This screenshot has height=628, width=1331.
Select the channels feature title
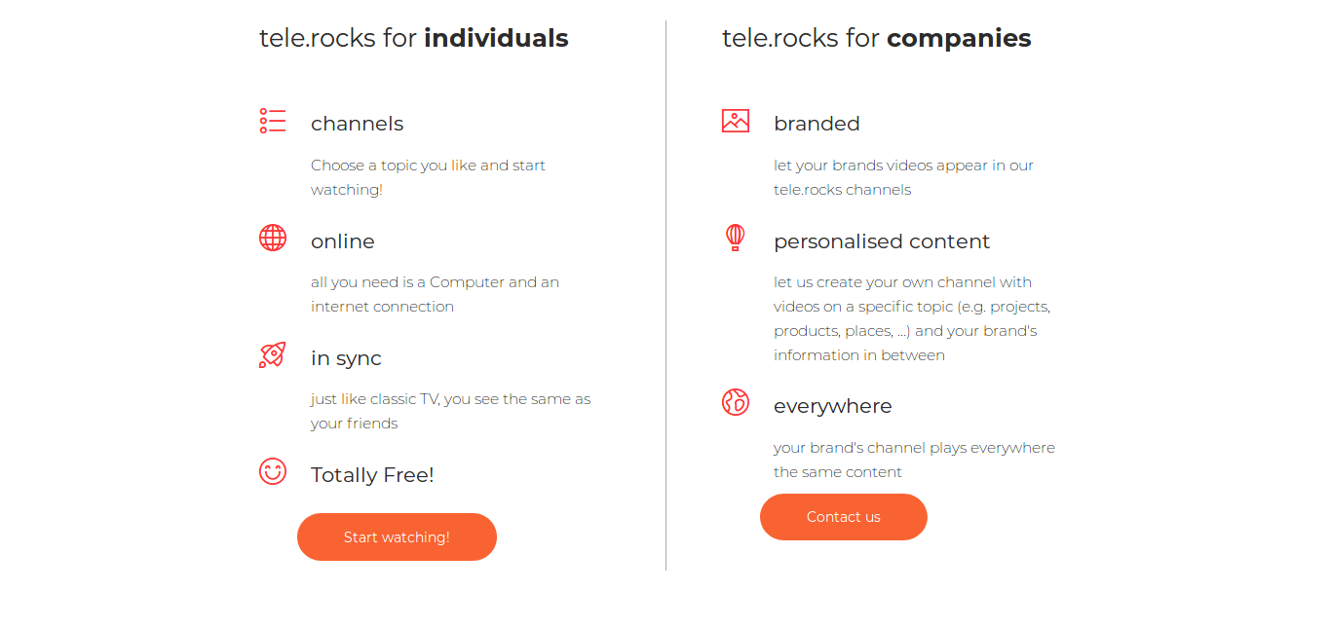click(x=357, y=124)
